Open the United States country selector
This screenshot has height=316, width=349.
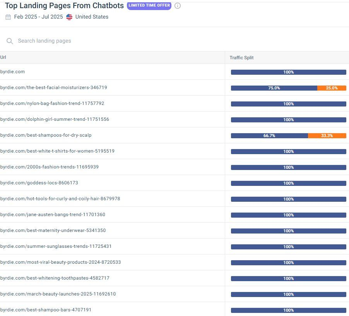tap(92, 17)
